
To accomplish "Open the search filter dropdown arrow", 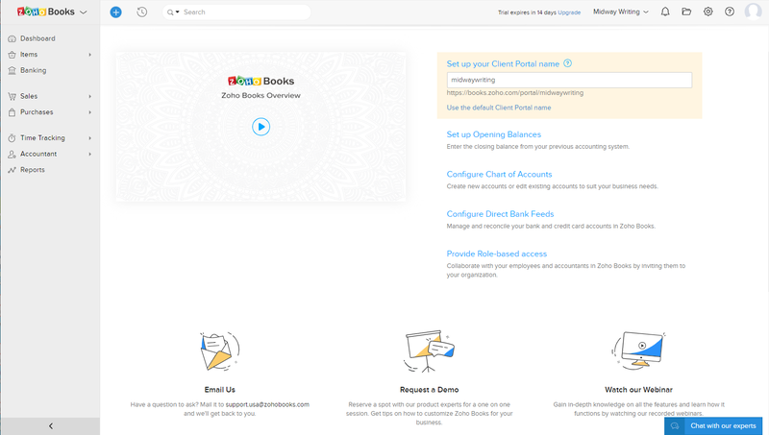I will point(178,12).
